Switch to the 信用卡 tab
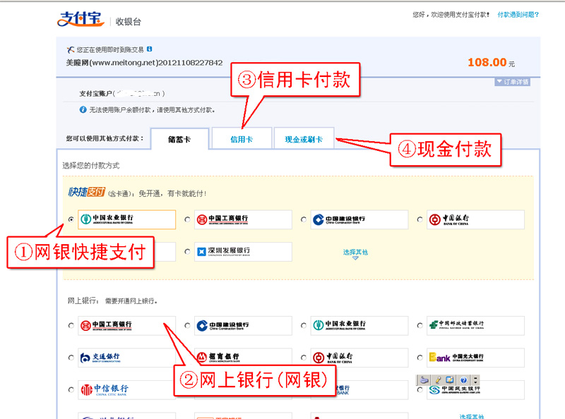Screen dimensions: 565x419 [242, 139]
